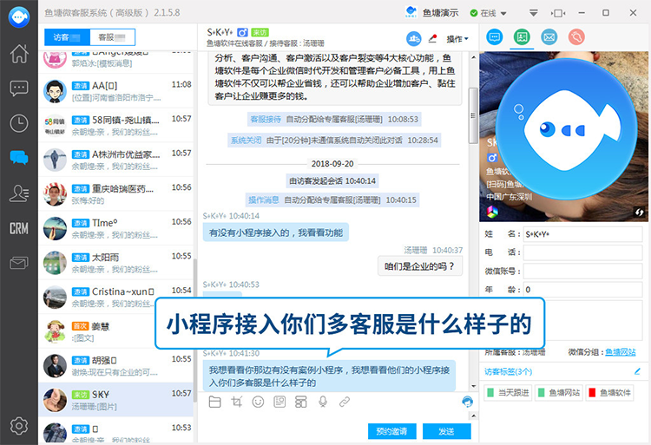The height and width of the screenshot is (445, 651).
Task: Open the orange touch tab icon
Action: coord(576,37)
